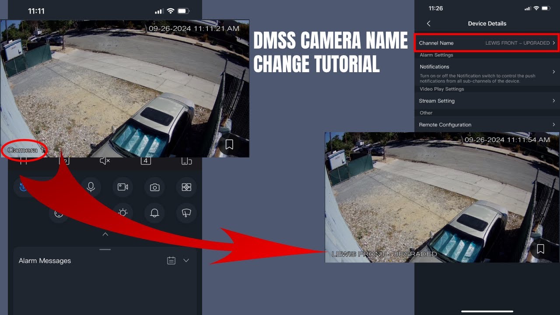This screenshot has height=315, width=560.
Task: Tap the light brightness icon
Action: point(122,213)
